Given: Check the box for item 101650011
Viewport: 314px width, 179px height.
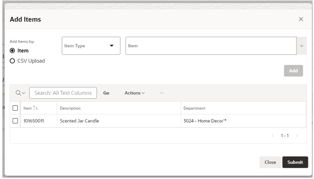Looking at the screenshot, I should coord(15,121).
